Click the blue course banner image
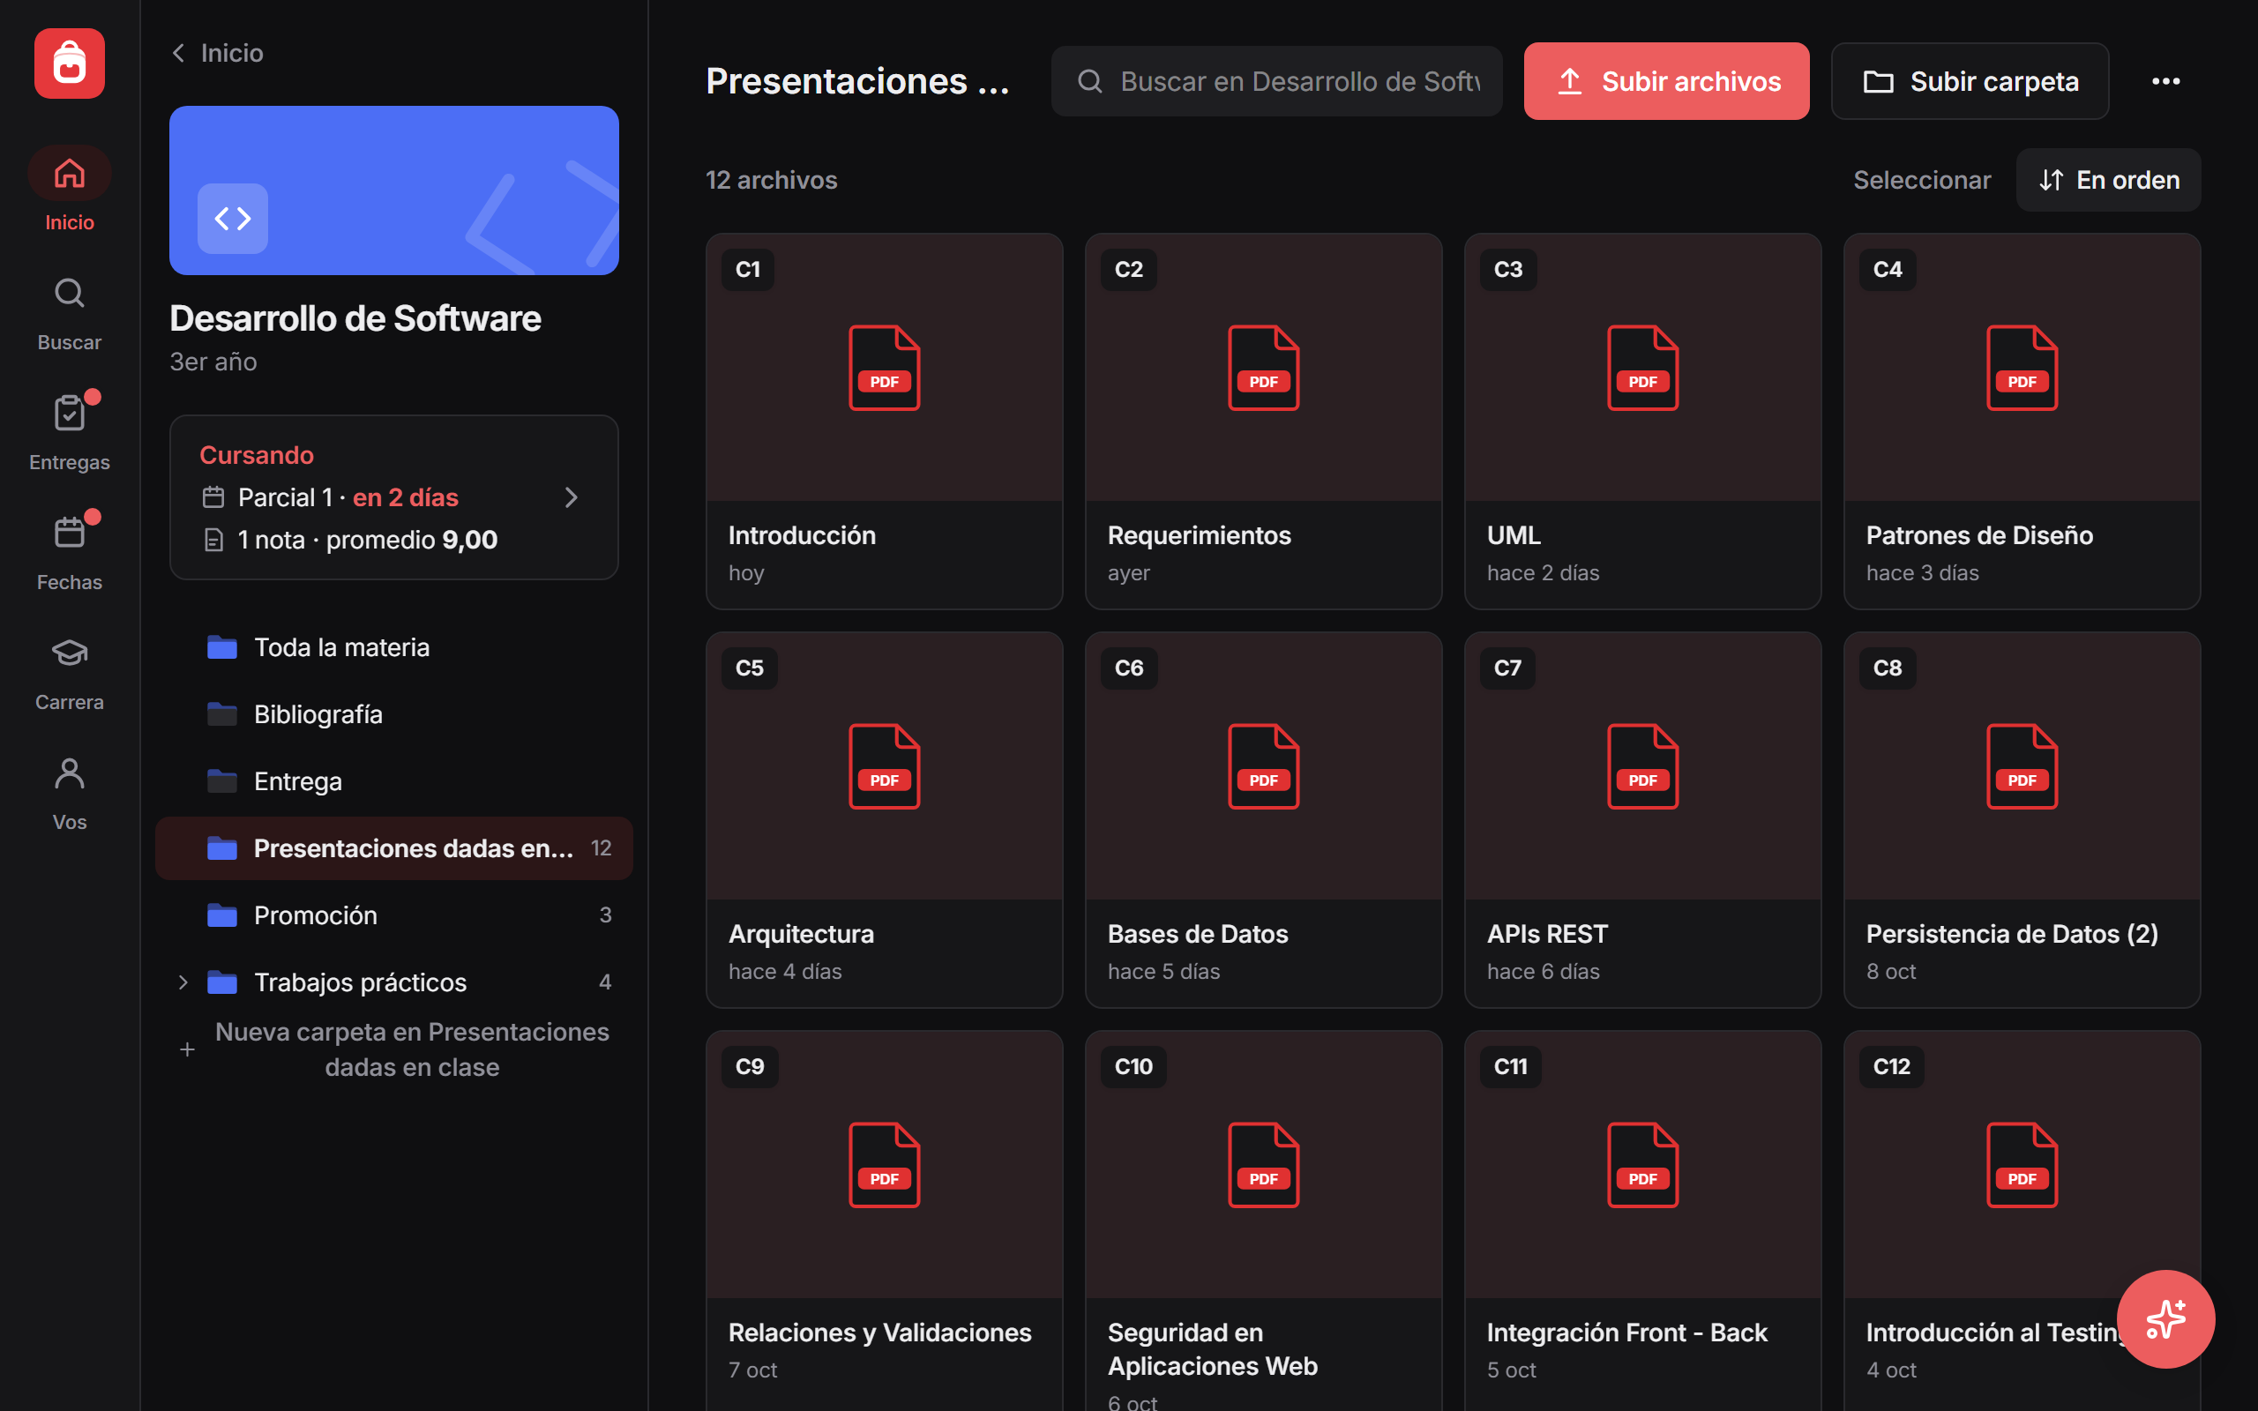The height and width of the screenshot is (1411, 2258). click(393, 190)
